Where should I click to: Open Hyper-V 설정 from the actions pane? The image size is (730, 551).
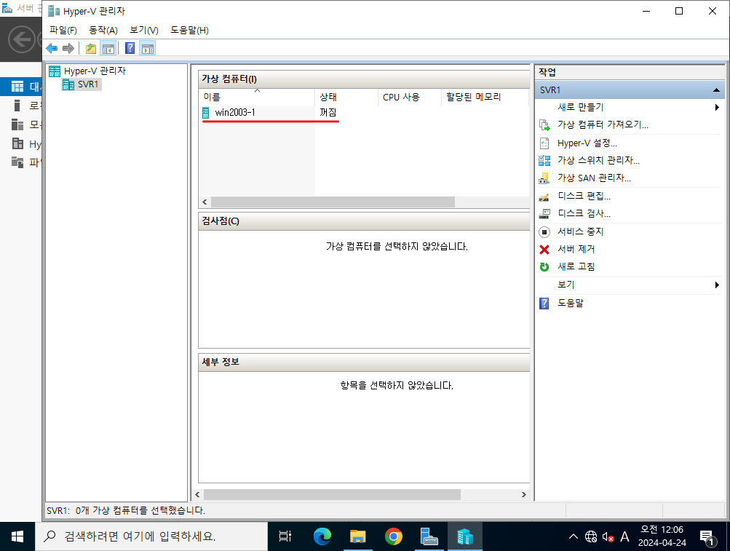pos(587,143)
